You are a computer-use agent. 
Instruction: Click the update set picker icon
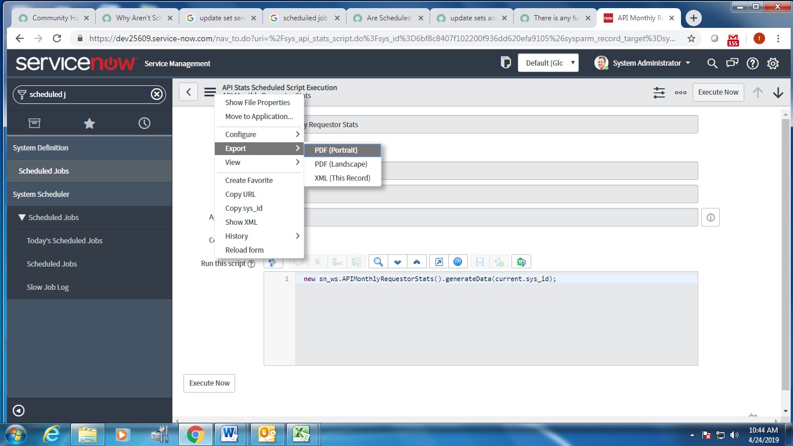[506, 63]
